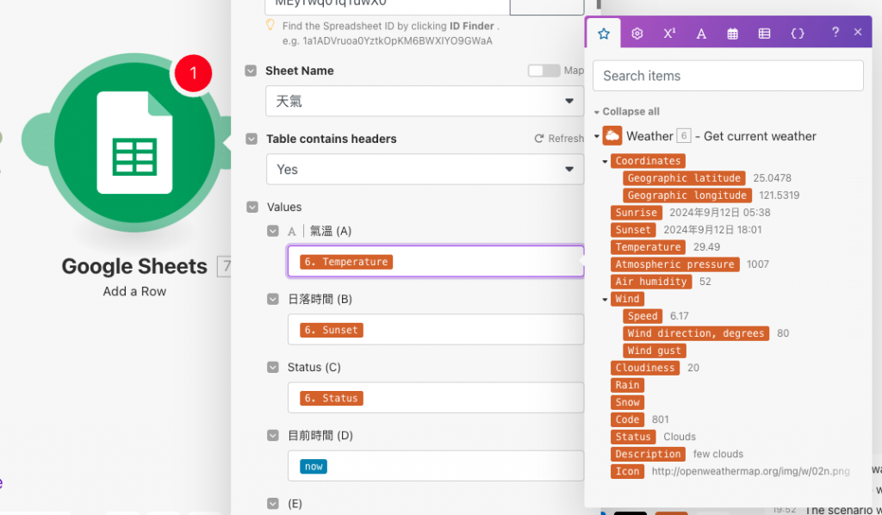Click the text type A icon beside 氣溫

(x=291, y=231)
